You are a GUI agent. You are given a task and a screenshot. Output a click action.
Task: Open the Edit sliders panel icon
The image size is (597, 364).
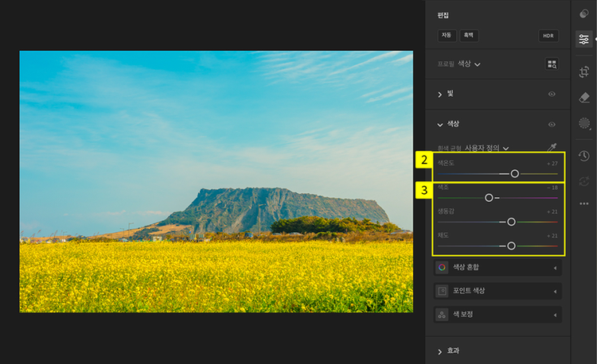click(x=583, y=39)
